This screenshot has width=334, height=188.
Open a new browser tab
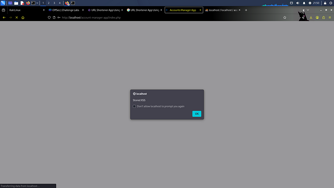coord(246,10)
